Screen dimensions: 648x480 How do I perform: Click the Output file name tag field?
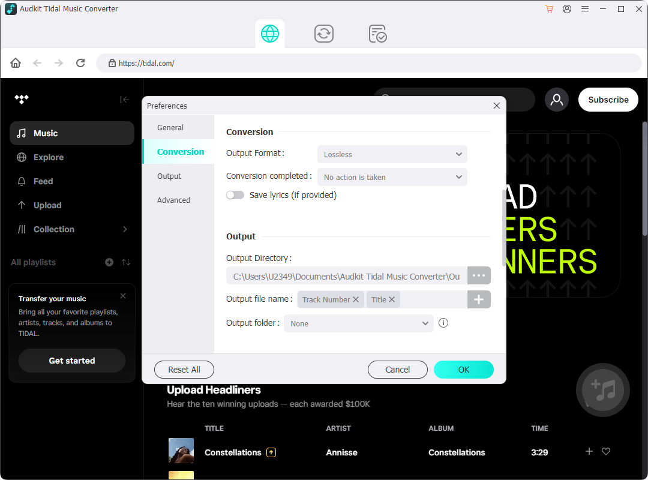point(382,299)
